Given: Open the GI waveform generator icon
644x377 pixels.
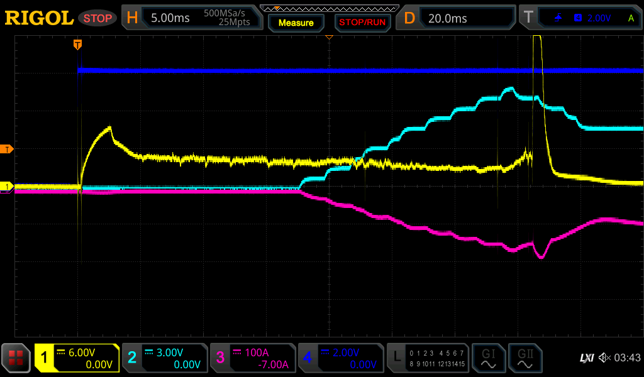Looking at the screenshot, I should 488,358.
